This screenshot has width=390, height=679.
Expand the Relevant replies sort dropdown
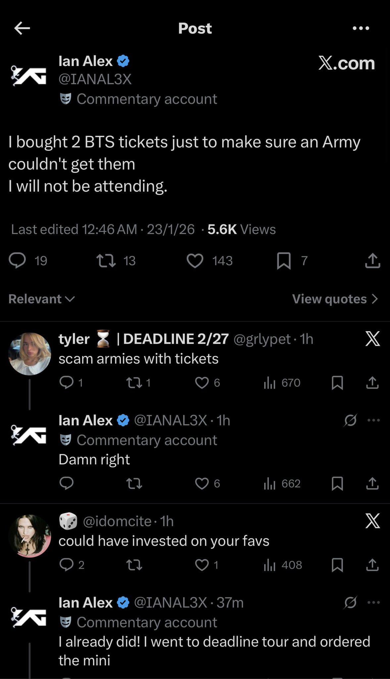coord(41,299)
